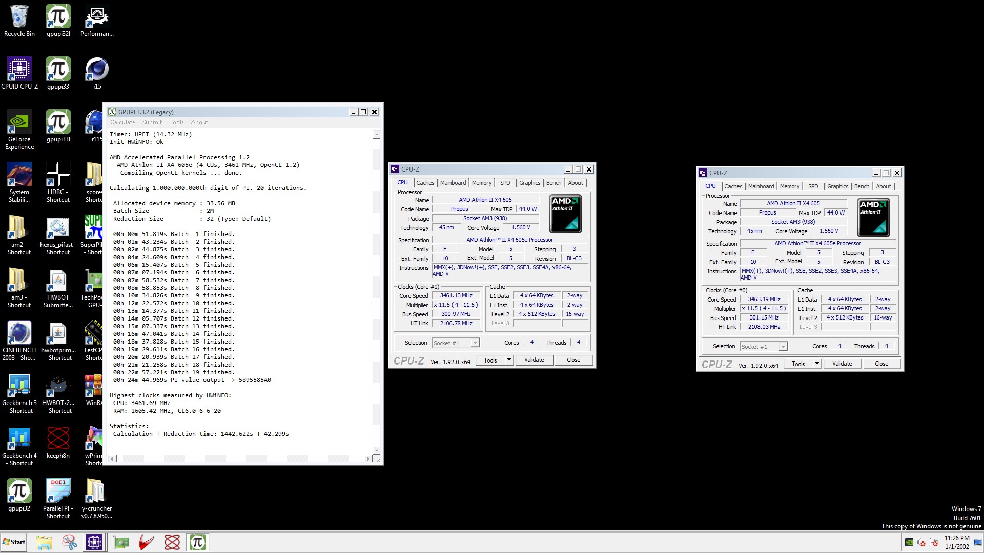
Task: Click the Snipping Tool taskbar icon
Action: point(69,542)
